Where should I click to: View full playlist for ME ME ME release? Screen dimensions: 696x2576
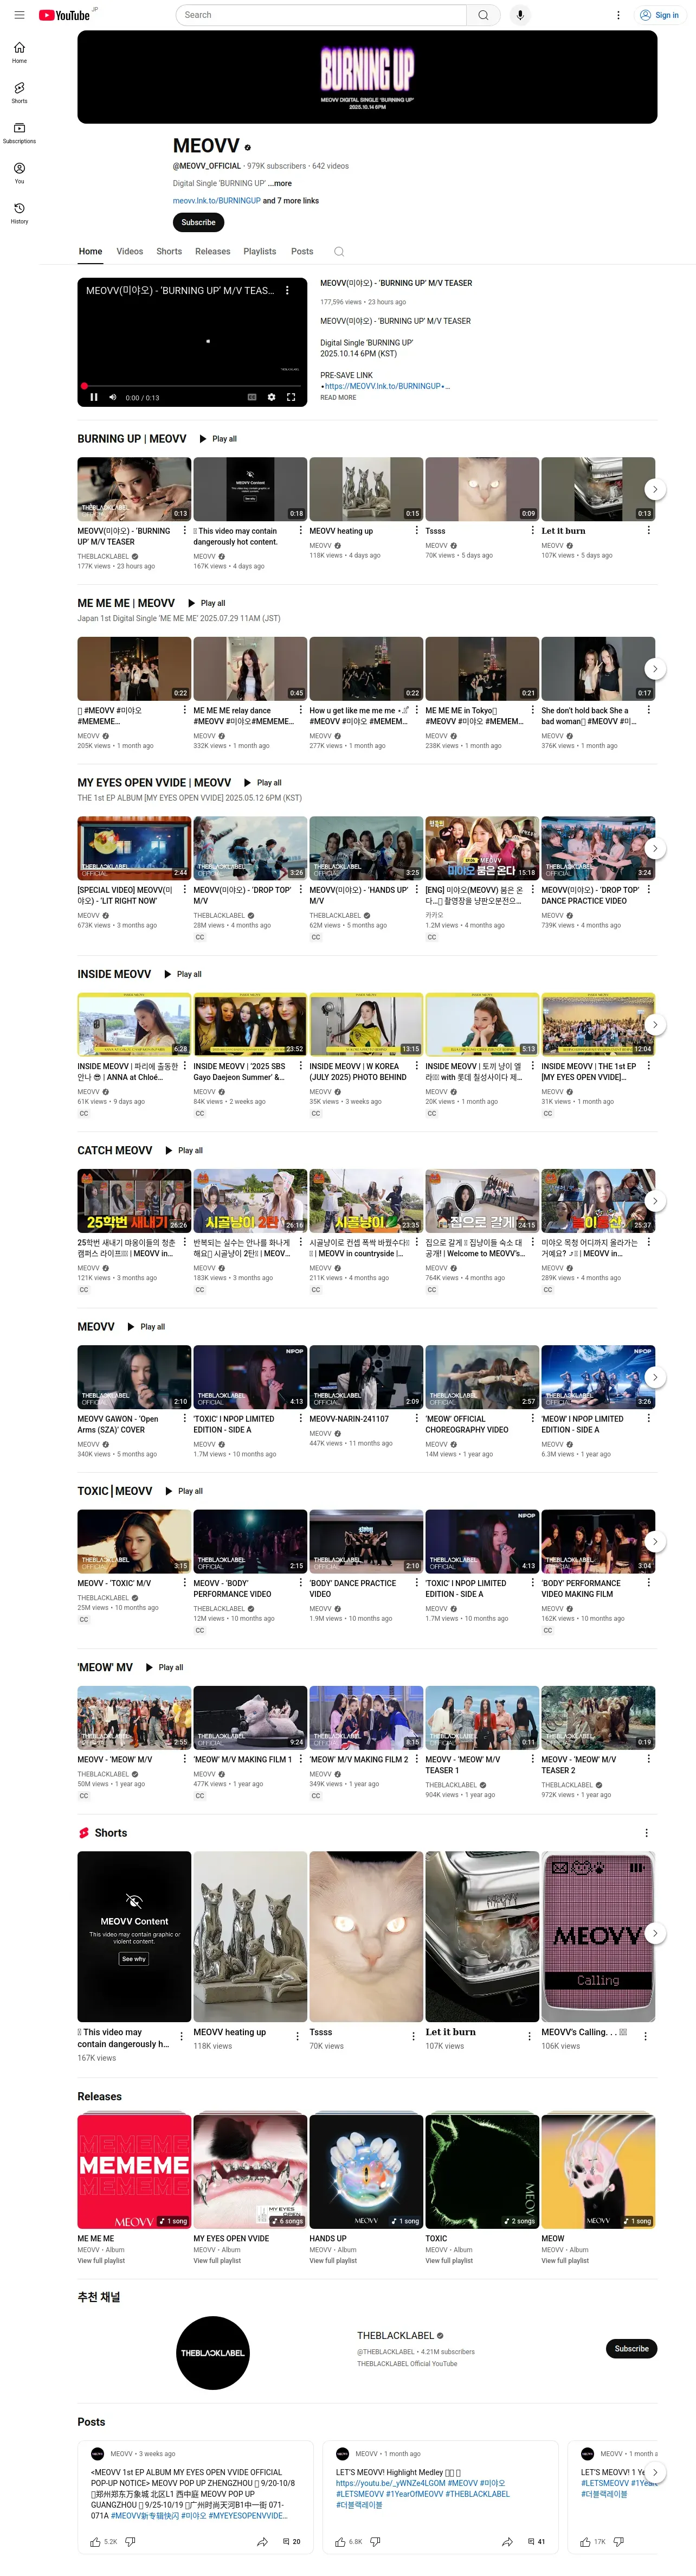[x=101, y=2261]
